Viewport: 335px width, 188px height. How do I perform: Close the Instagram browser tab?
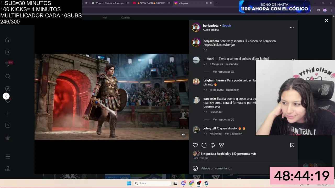coord(211,3)
